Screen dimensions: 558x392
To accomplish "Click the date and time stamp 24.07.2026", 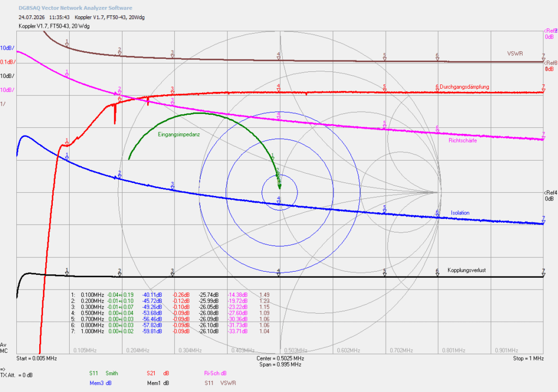I will [x=44, y=17].
